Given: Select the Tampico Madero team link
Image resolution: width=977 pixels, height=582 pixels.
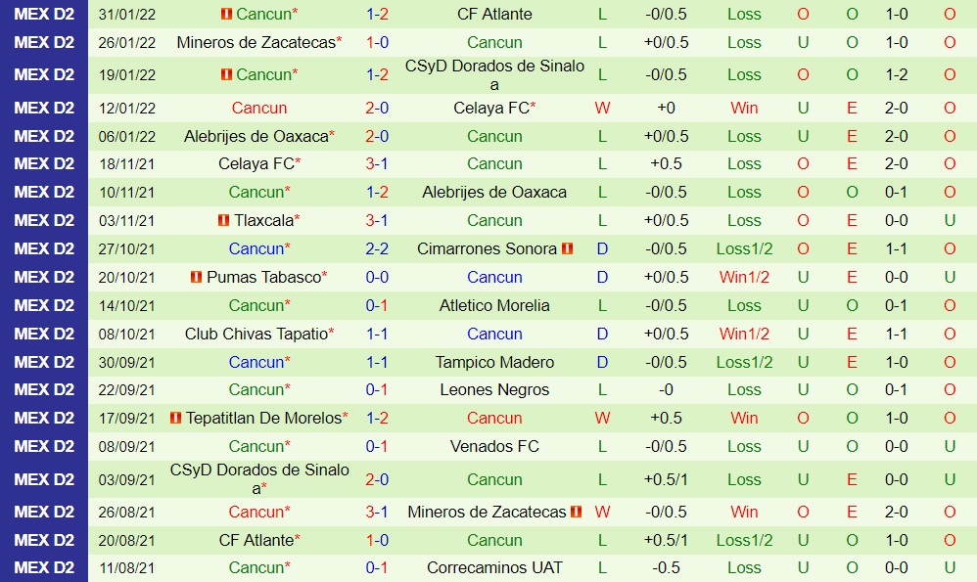Looking at the screenshot, I should 494,362.
